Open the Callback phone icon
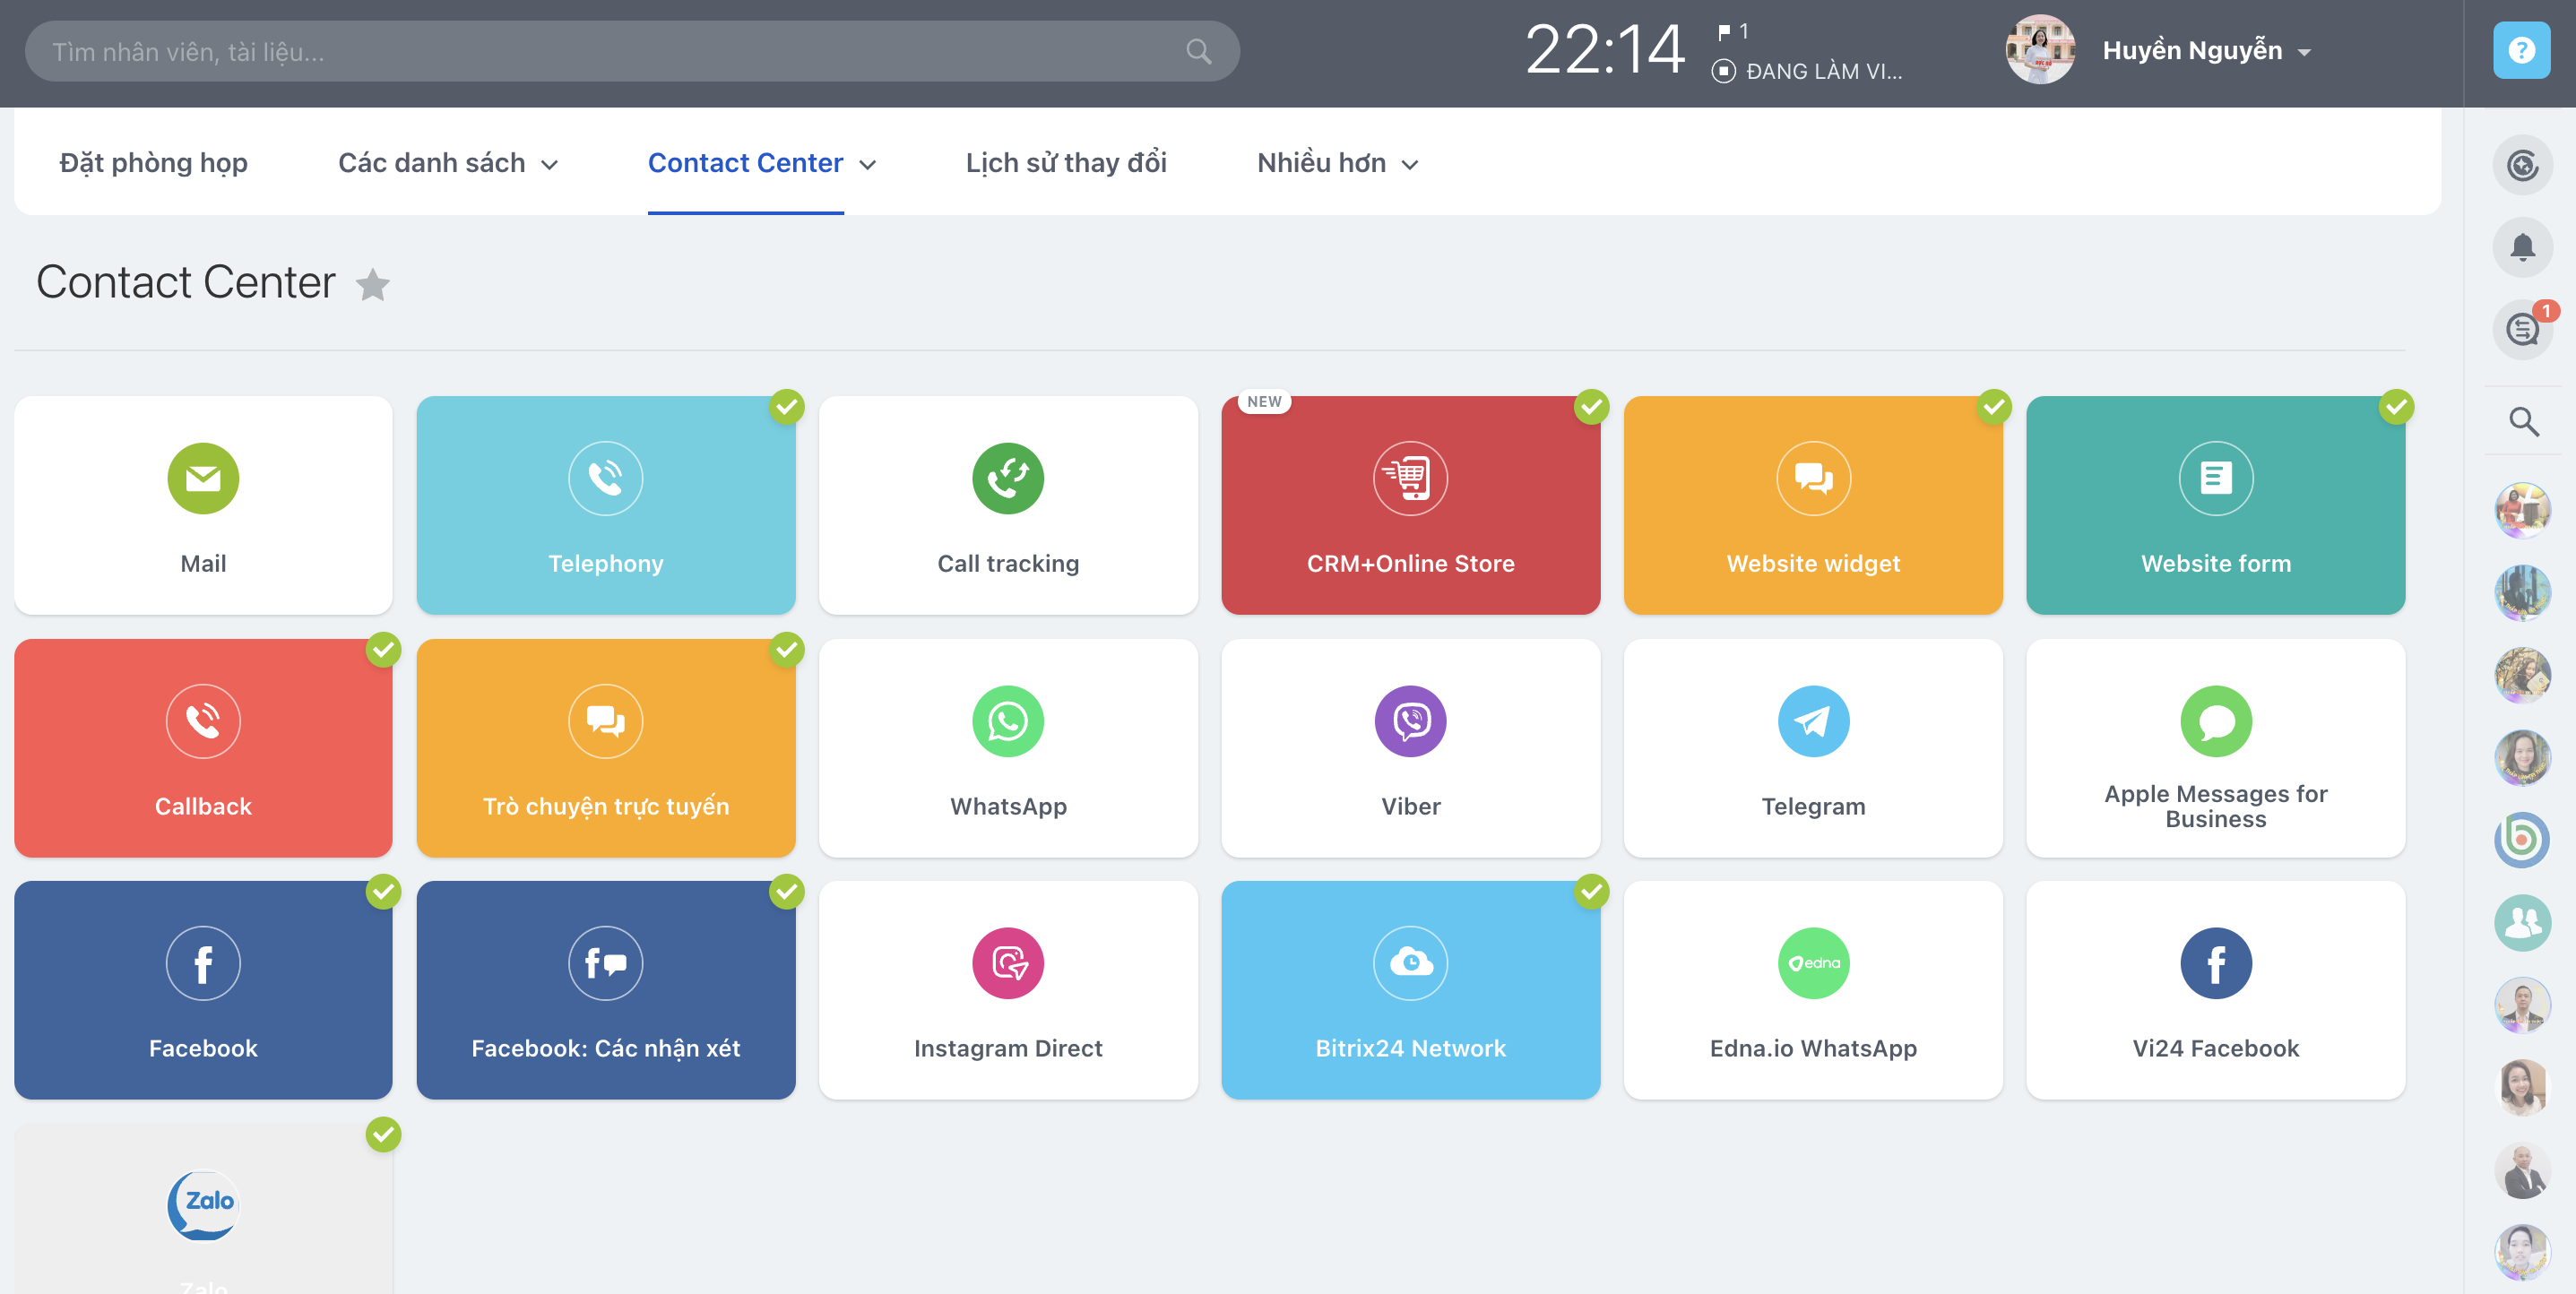 pos(203,721)
